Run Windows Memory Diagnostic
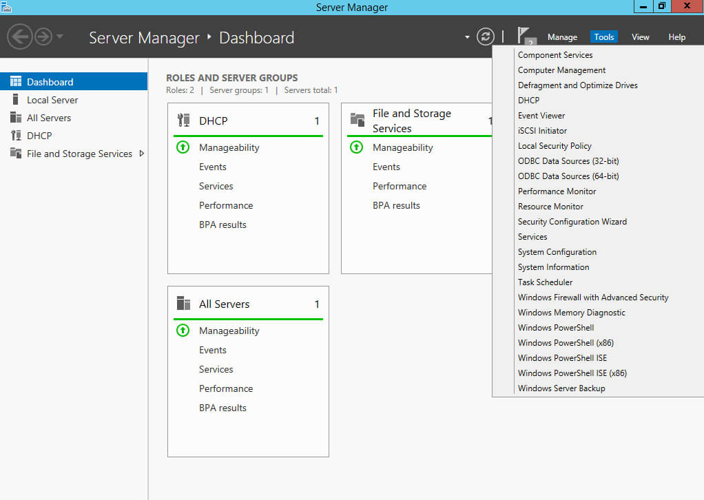 (x=571, y=313)
